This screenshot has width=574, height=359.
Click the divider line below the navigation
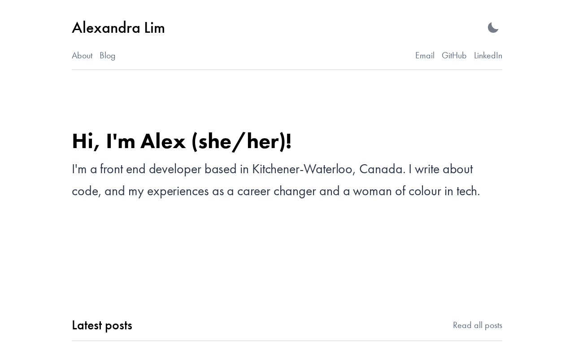287,70
